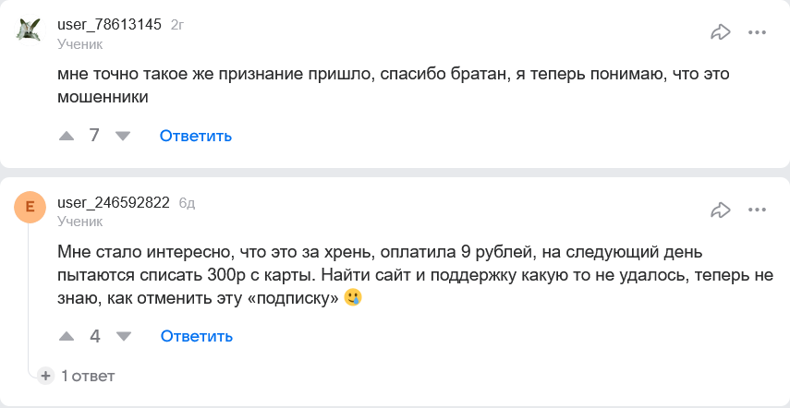This screenshot has width=790, height=408.
Task: Upvote the comment about мошенники
Action: point(67,136)
